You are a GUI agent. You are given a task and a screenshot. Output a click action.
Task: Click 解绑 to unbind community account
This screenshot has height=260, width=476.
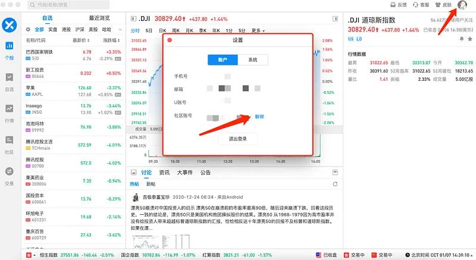coord(259,117)
